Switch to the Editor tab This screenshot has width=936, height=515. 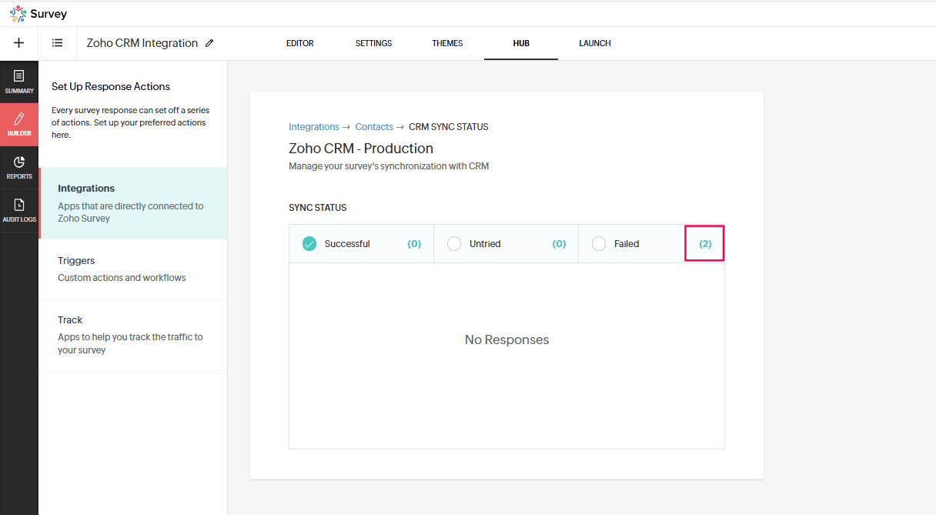tap(300, 43)
